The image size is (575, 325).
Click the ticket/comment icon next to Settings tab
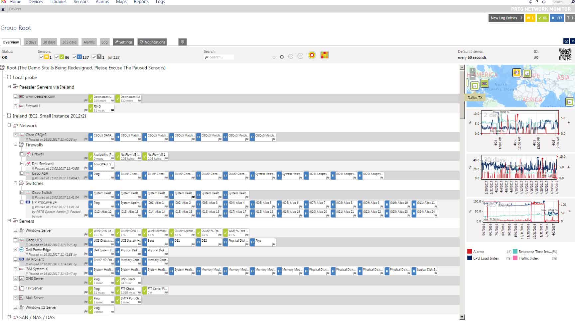(x=182, y=42)
